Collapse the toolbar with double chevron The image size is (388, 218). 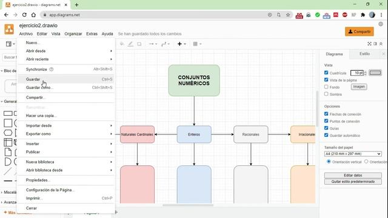point(381,44)
